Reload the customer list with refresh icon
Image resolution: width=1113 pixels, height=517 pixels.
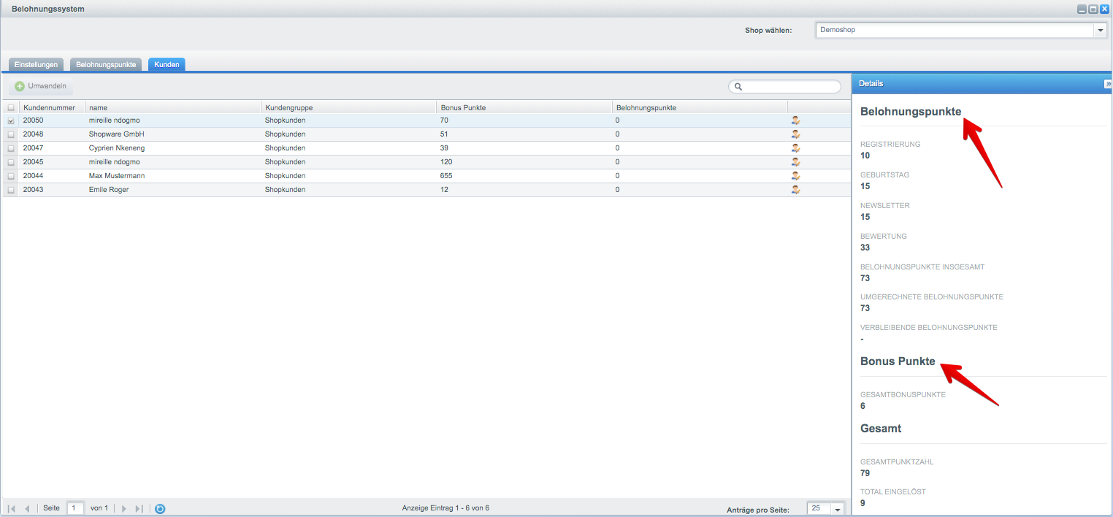point(160,508)
